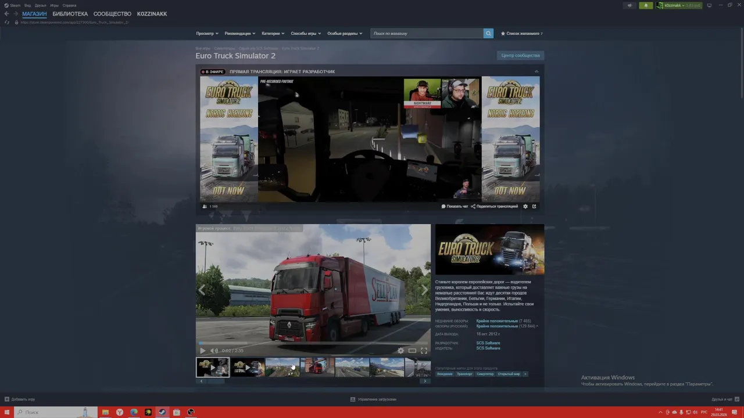Screen dimensions: 744x418
Task: Open Список желаемого wishlist link
Action: click(522, 33)
